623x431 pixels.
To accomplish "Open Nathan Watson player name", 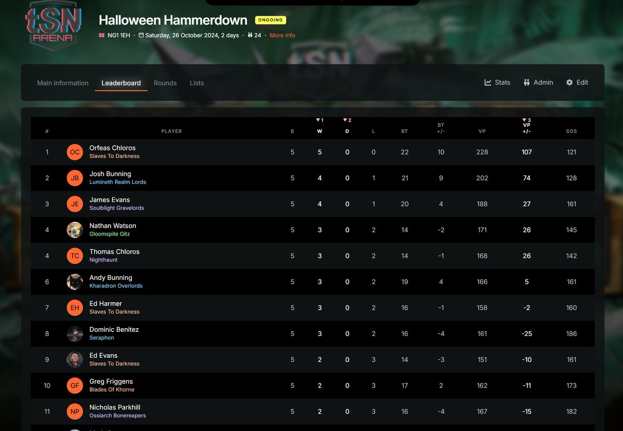I will (113, 226).
